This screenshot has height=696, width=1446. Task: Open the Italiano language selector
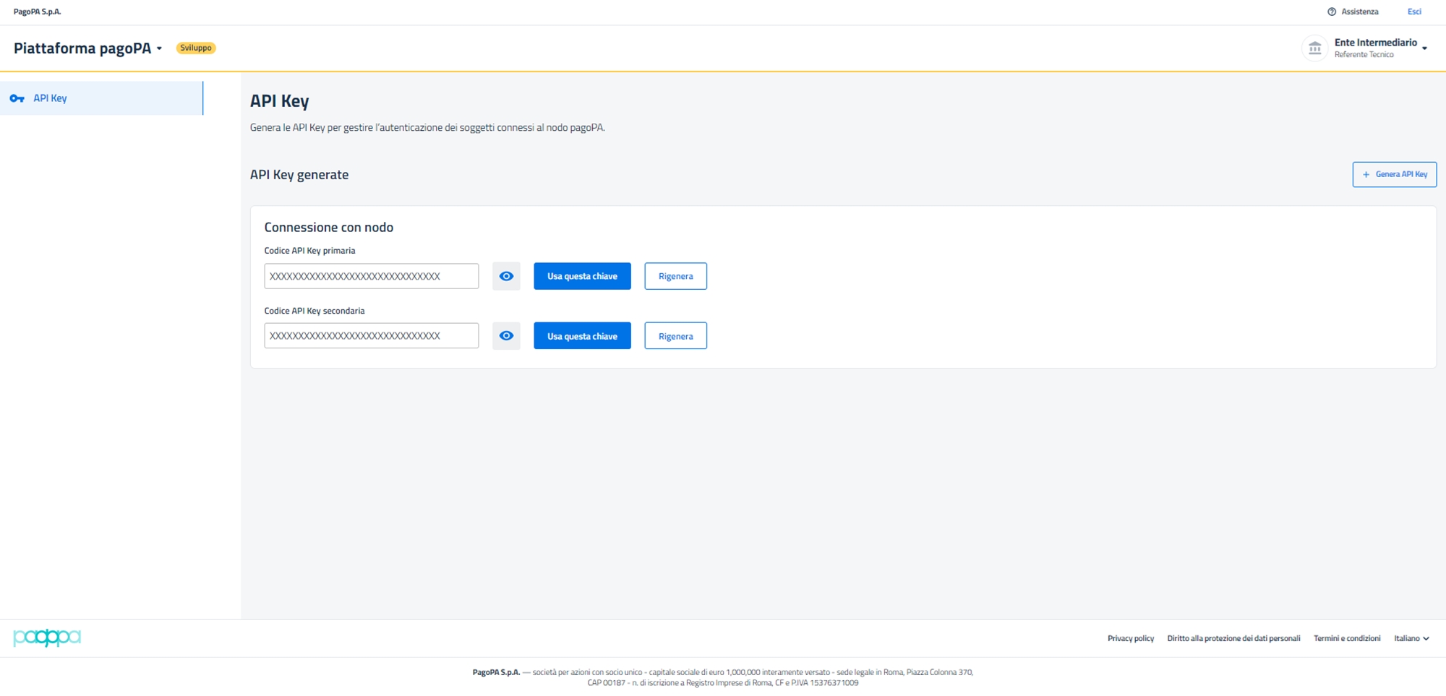coord(1411,638)
